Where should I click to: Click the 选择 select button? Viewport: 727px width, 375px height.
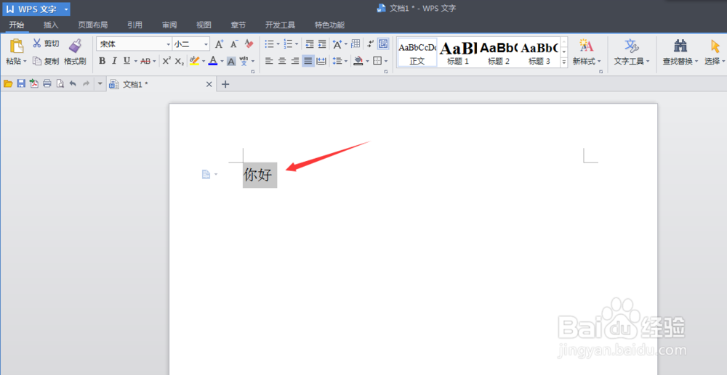715,51
